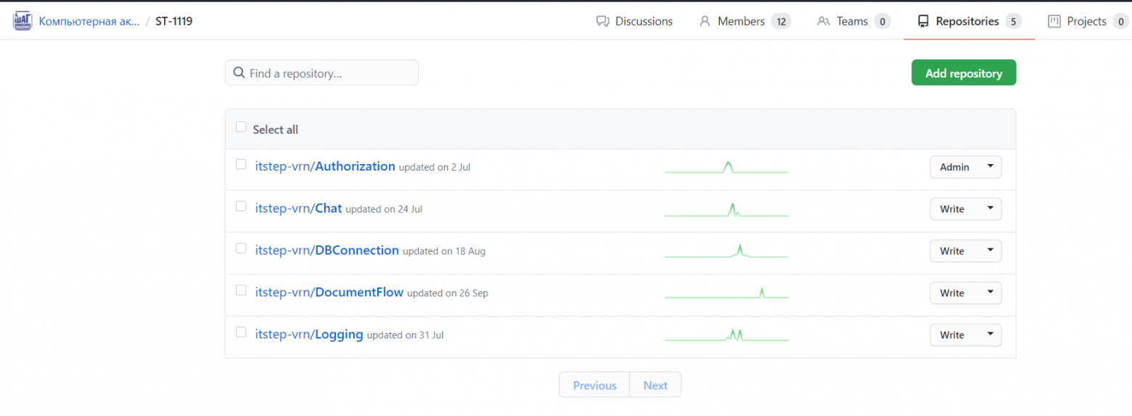This screenshot has height=416, width=1132.
Task: Click the 'updated on 18 Aug' text
Action: click(x=444, y=251)
